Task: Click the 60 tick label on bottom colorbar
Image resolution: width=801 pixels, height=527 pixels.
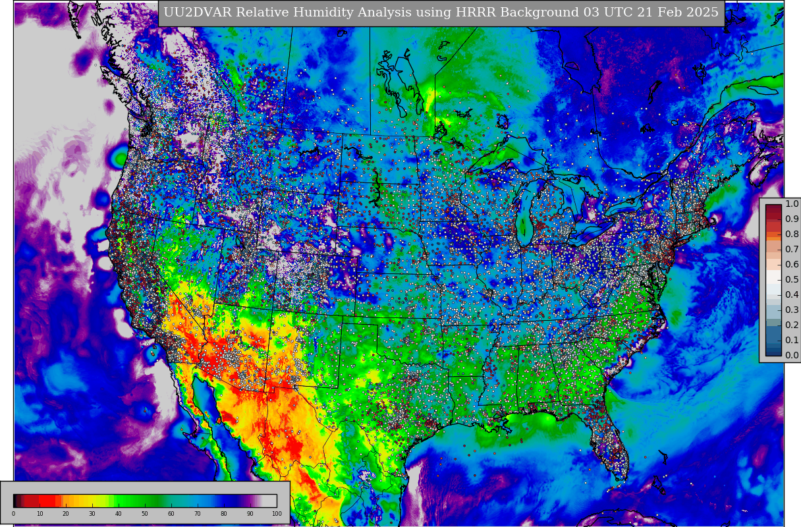Action: coord(171,514)
